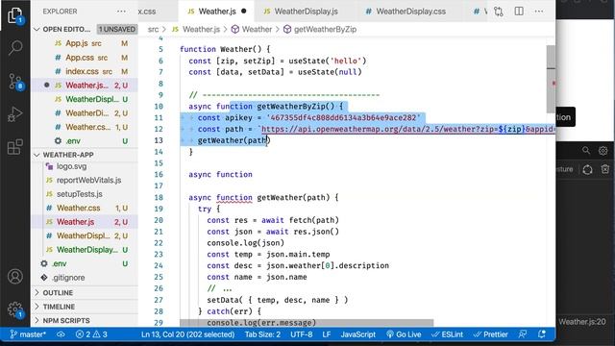Open App.js in Open Editors
Viewport: 615px width, 346px height.
85,43
